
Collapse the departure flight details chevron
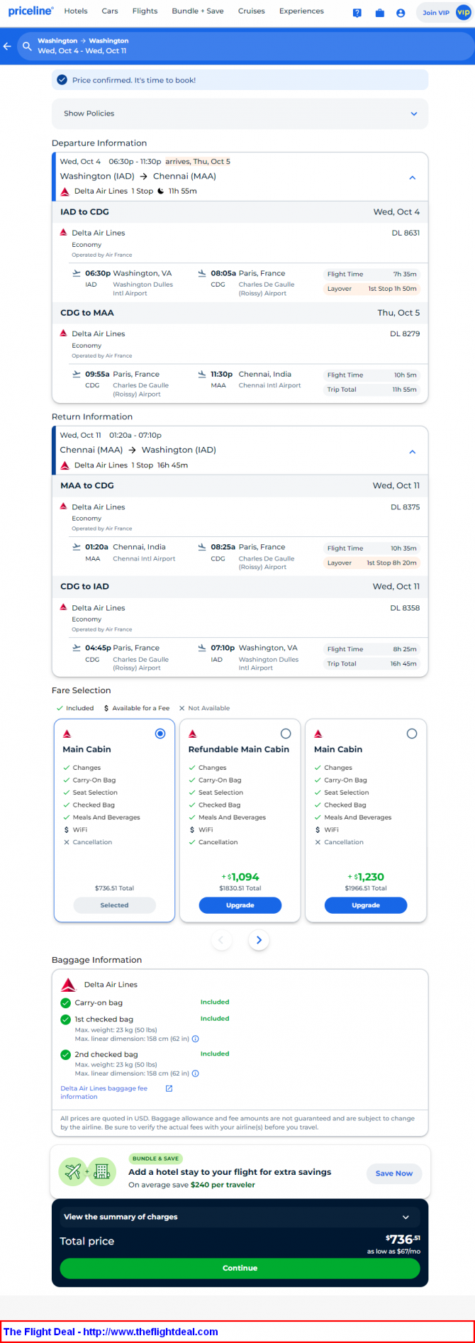click(x=413, y=178)
